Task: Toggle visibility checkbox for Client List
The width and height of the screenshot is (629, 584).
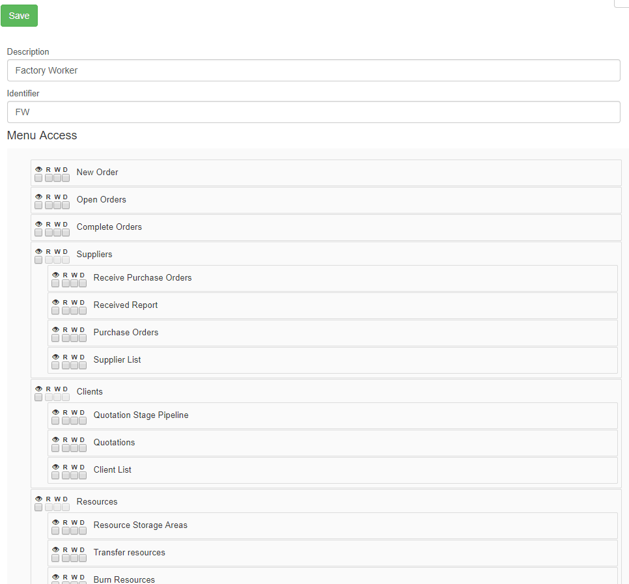Action: [55, 475]
